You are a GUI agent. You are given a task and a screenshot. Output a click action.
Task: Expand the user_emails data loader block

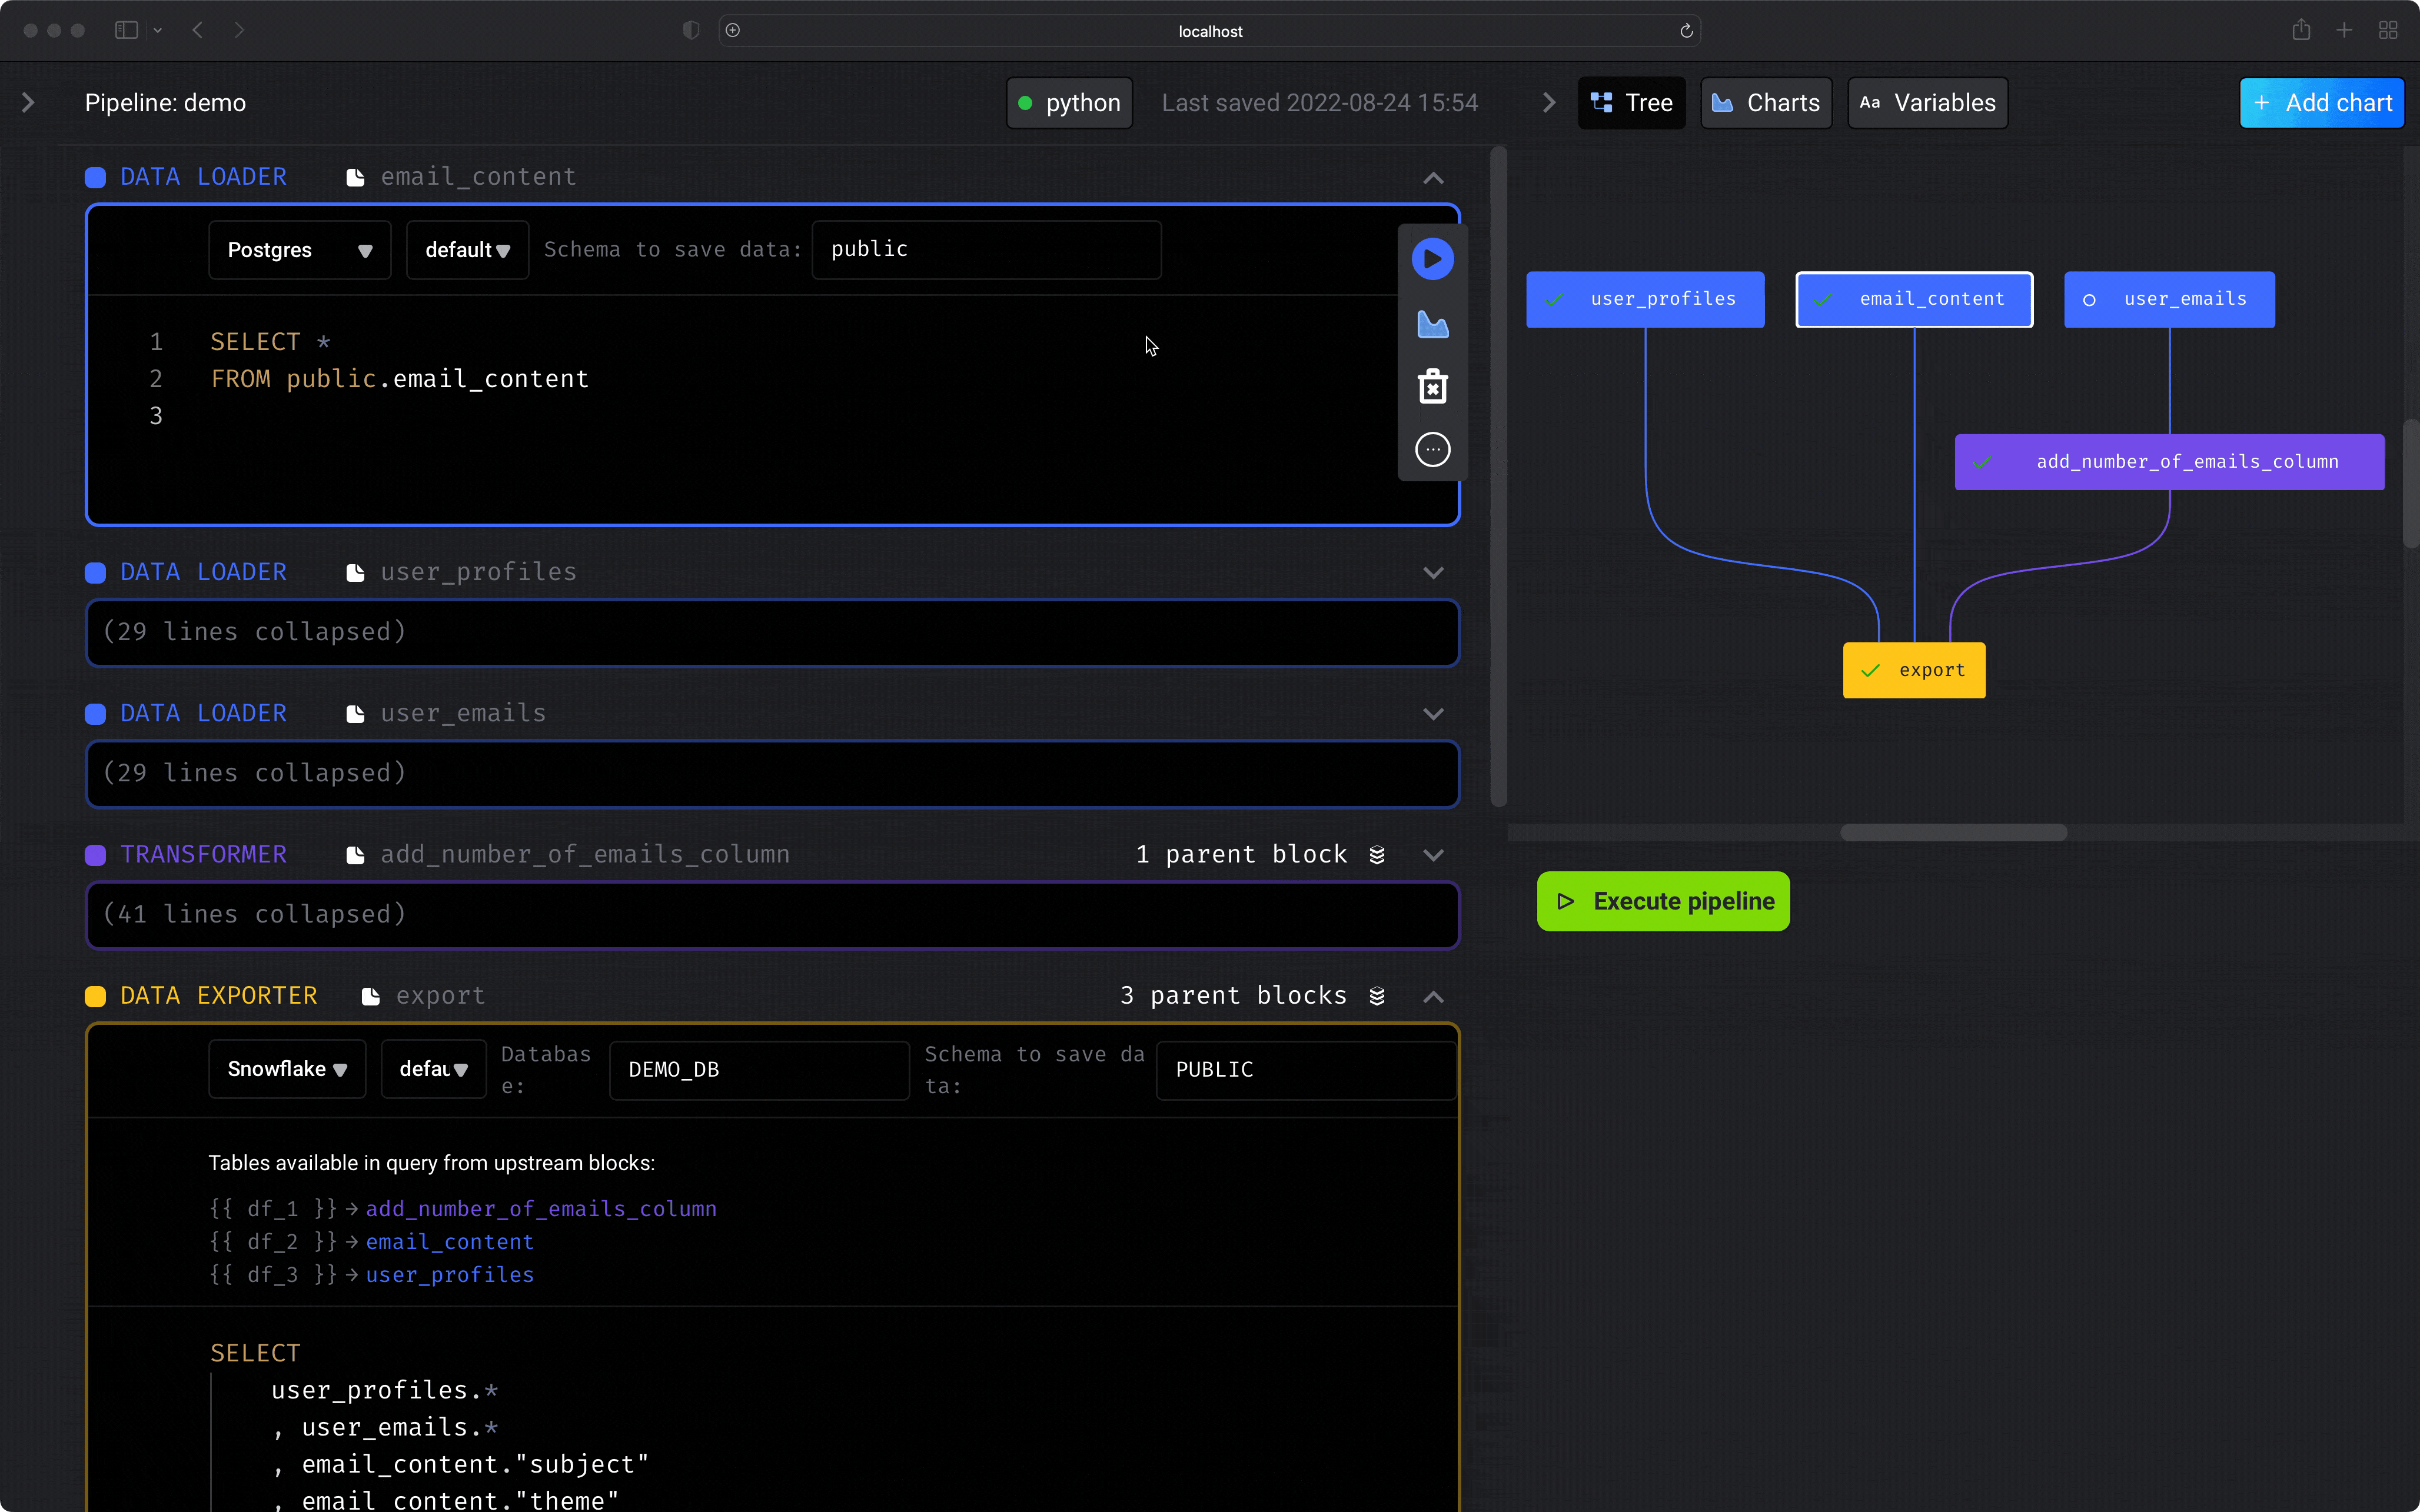[x=1433, y=714]
